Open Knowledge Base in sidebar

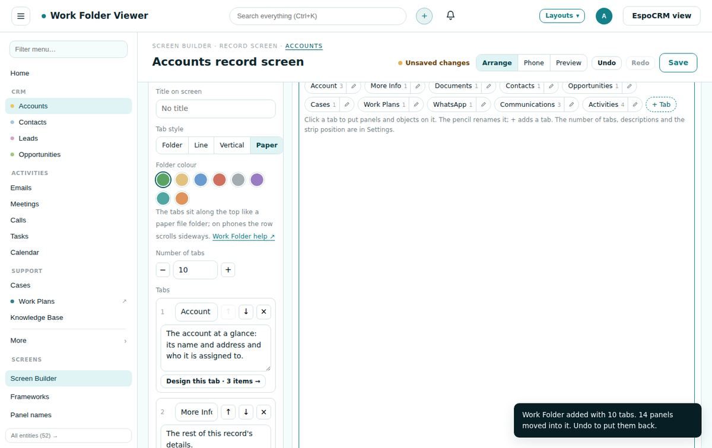pyautogui.click(x=69, y=317)
